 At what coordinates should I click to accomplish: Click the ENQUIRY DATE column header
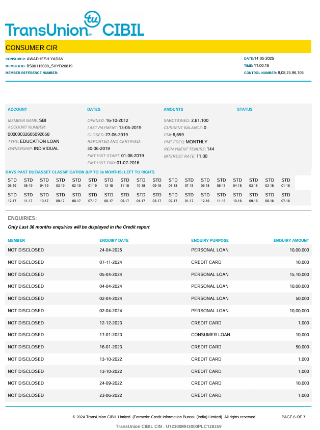click(x=114, y=240)
